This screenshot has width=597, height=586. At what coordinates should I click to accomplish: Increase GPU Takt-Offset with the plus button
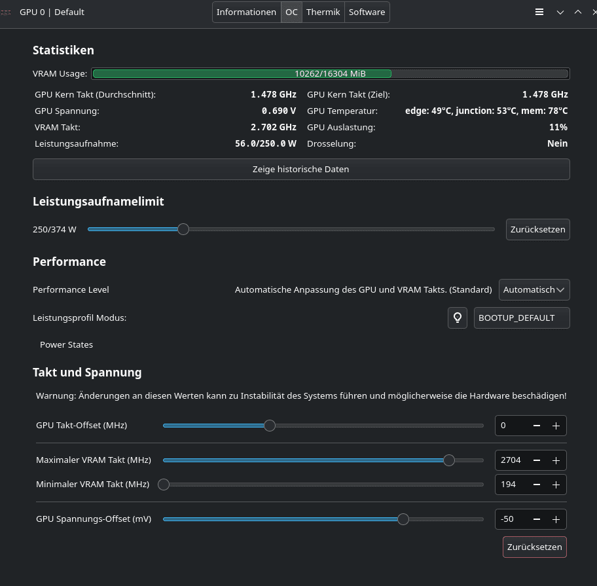pyautogui.click(x=556, y=426)
